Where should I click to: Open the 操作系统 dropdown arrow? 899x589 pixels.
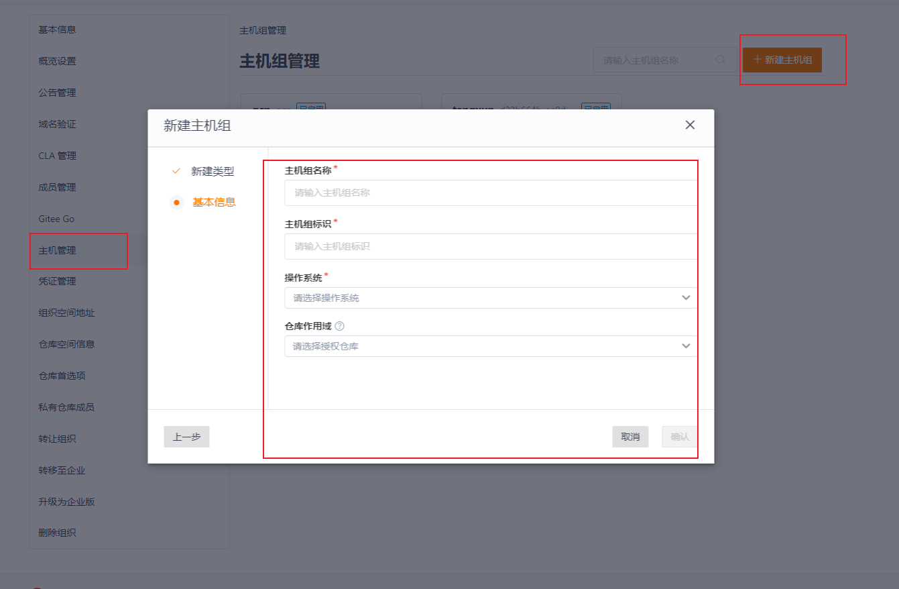(686, 298)
